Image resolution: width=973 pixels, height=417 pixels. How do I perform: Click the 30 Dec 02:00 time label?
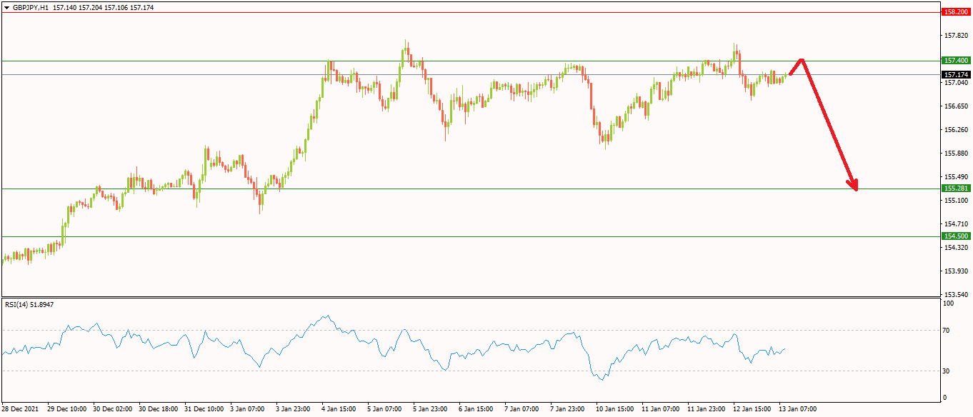(113, 409)
